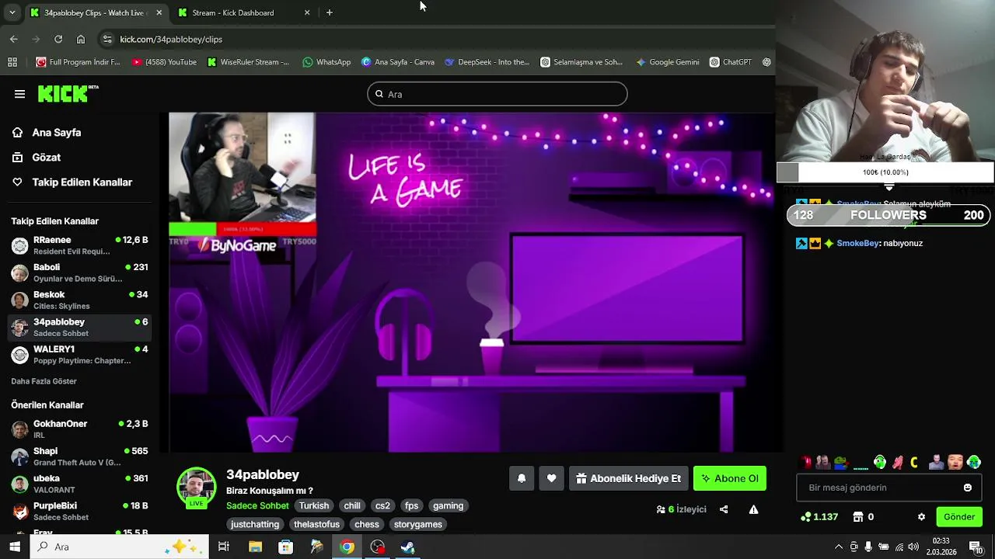Open the YouTube bookmark

(164, 62)
